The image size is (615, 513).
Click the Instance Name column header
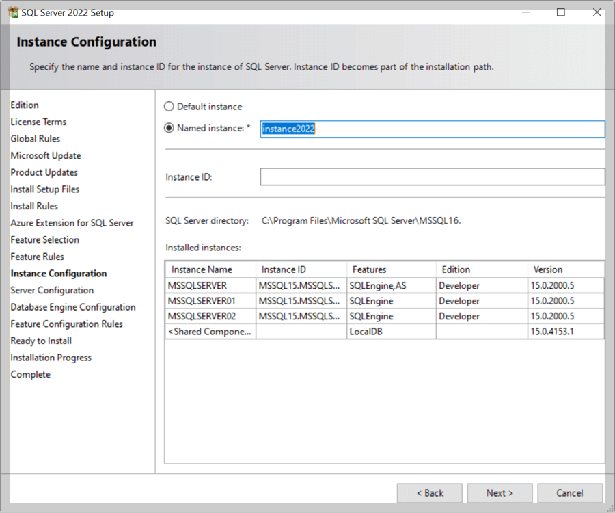click(210, 269)
